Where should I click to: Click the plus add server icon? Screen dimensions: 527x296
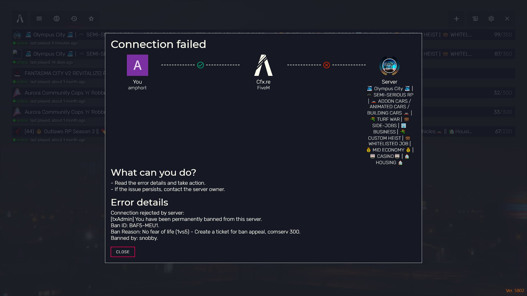456,19
